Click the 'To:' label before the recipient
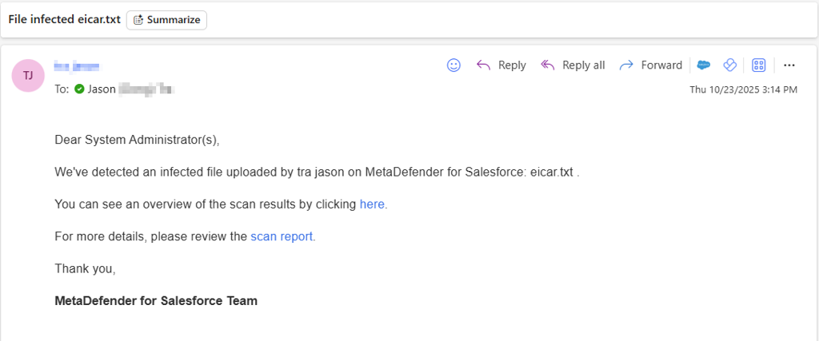This screenshot has height=341, width=819. (62, 89)
